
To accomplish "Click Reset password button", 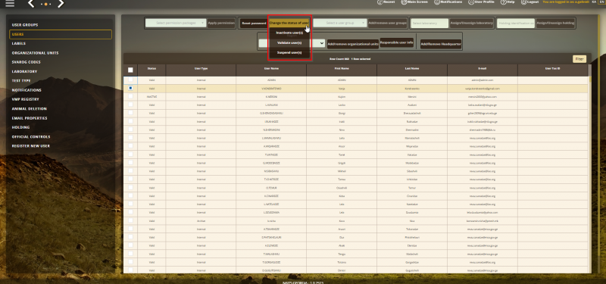I will tap(254, 23).
